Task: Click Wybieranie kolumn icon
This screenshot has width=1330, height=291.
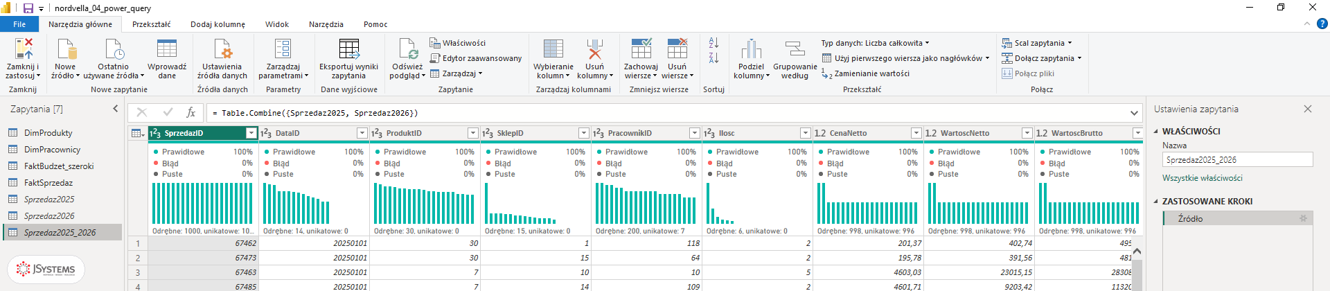Action: 553,49
